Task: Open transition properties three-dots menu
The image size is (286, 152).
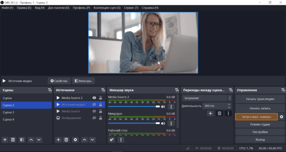Action: click(x=228, y=113)
